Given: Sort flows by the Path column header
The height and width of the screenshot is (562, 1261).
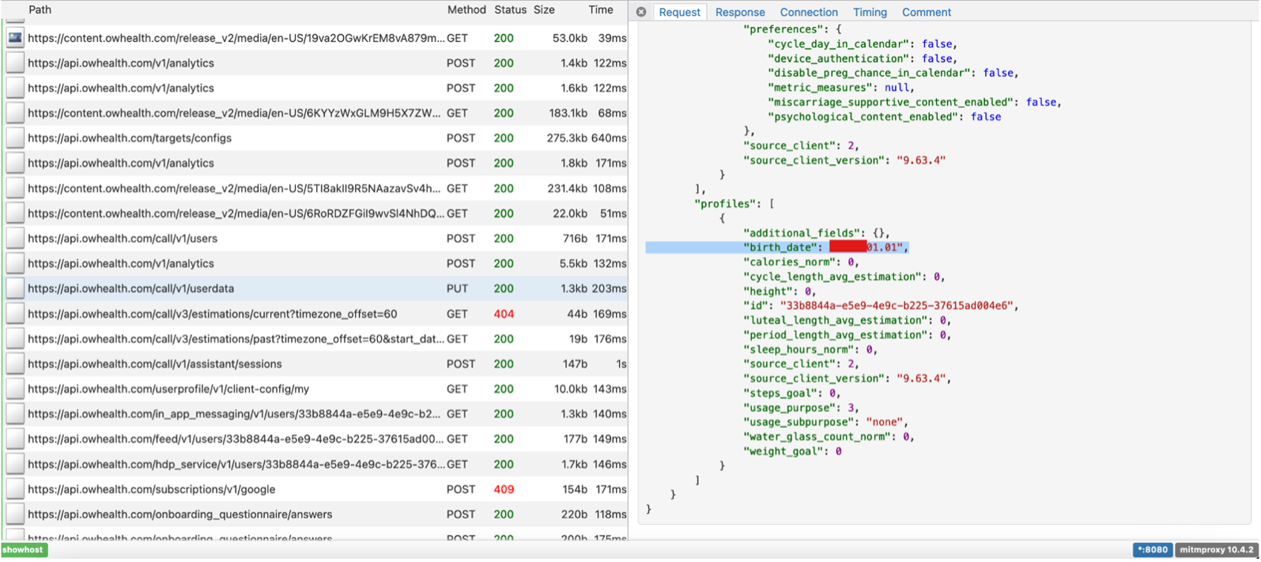Looking at the screenshot, I should point(40,10).
